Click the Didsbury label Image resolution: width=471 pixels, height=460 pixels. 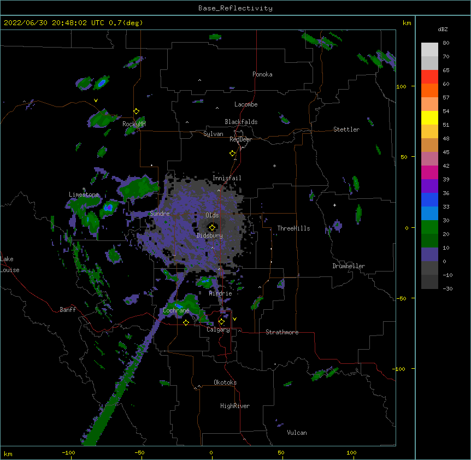tap(210, 235)
